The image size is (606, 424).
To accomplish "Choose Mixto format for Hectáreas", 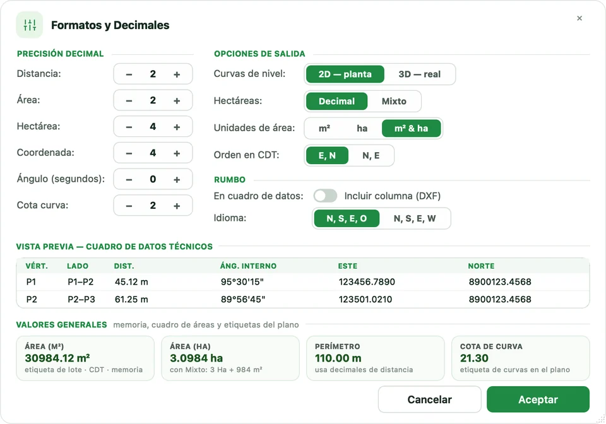I will pos(394,101).
